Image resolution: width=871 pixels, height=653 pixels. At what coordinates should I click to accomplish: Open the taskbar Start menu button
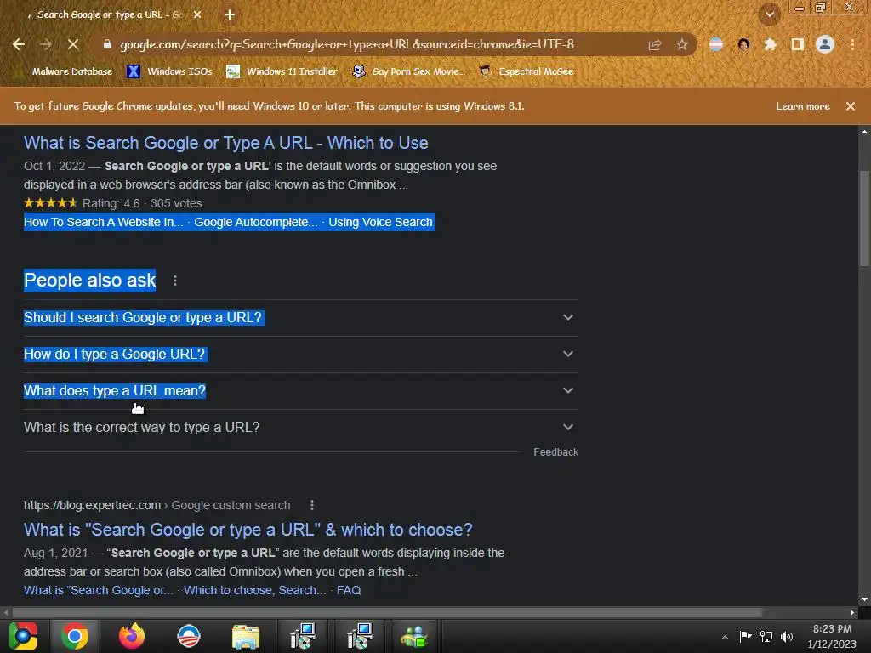point(23,636)
